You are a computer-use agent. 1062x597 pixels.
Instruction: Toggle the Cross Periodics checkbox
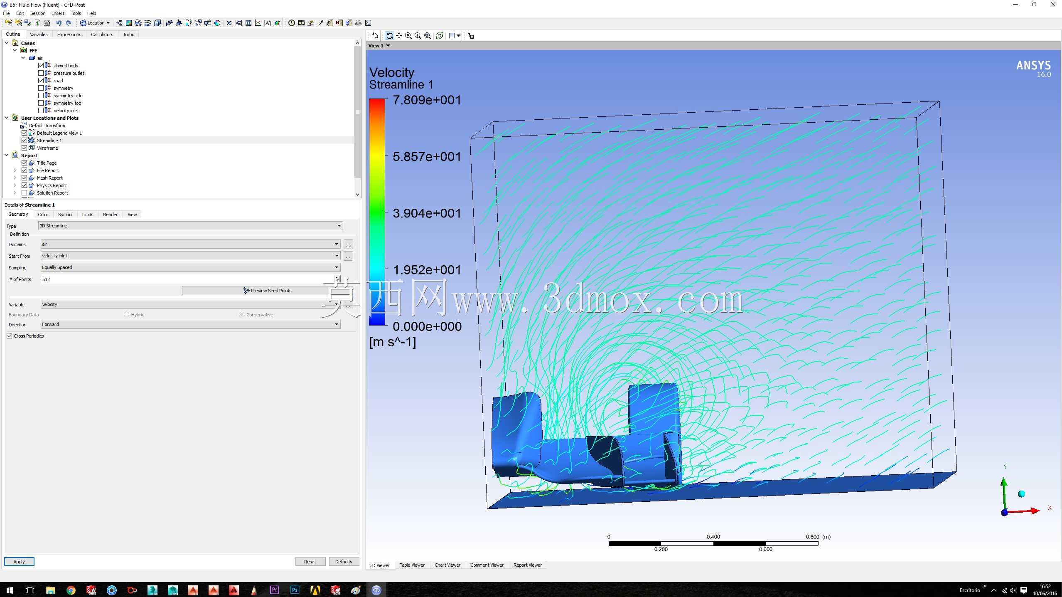[10, 336]
